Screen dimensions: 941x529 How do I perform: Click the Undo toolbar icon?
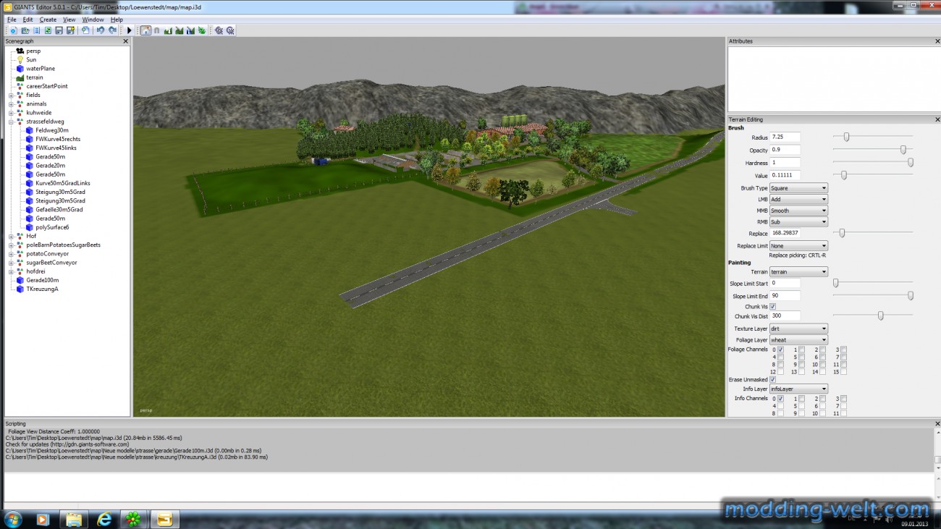pos(101,30)
